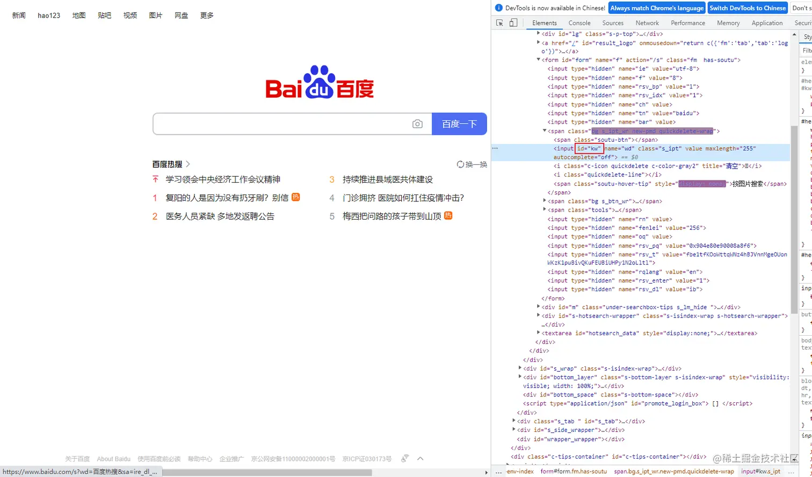Click the 关于百度 footer link
The height and width of the screenshot is (477, 812).
[x=77, y=459]
